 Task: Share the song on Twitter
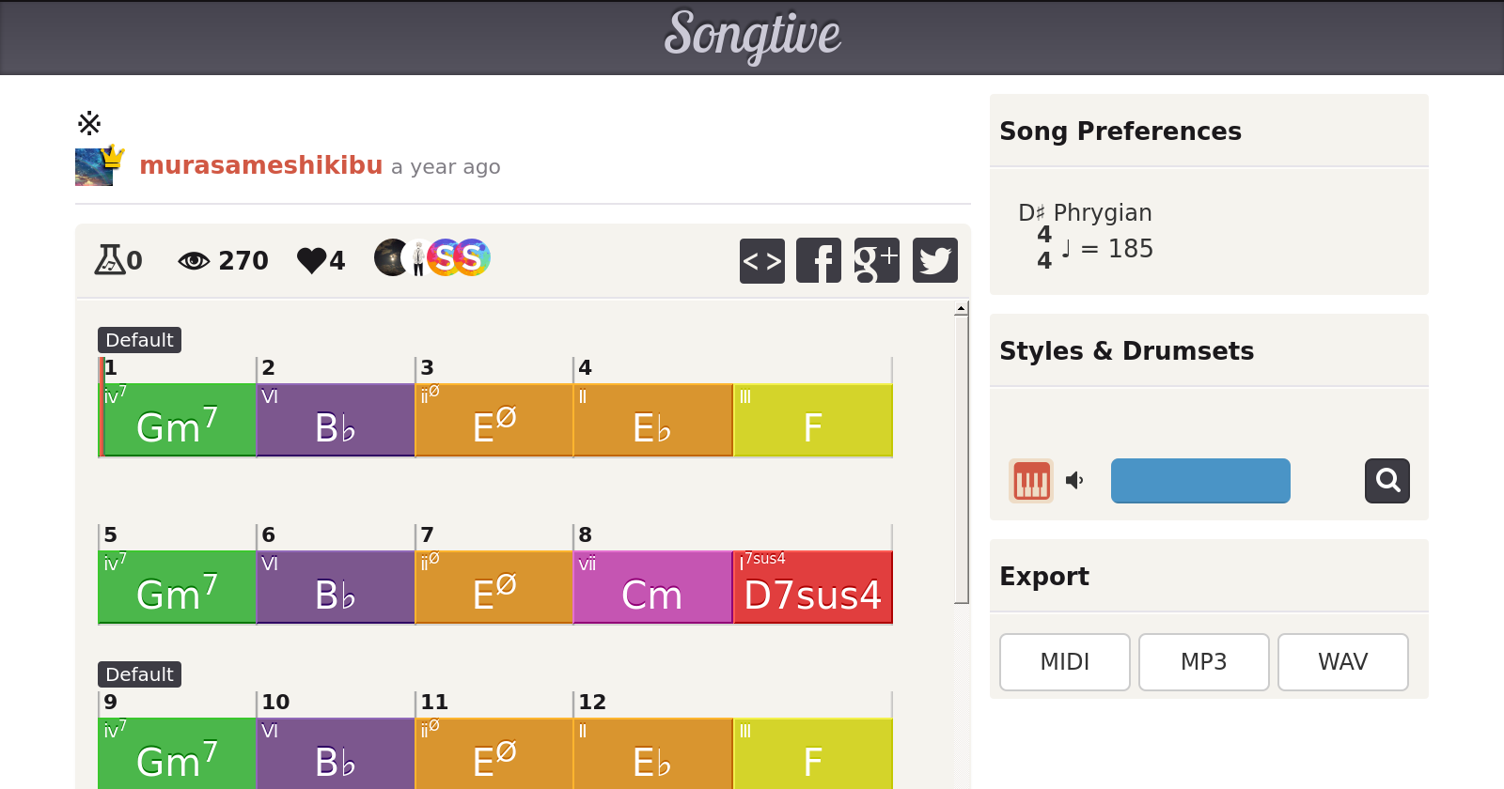(x=934, y=260)
